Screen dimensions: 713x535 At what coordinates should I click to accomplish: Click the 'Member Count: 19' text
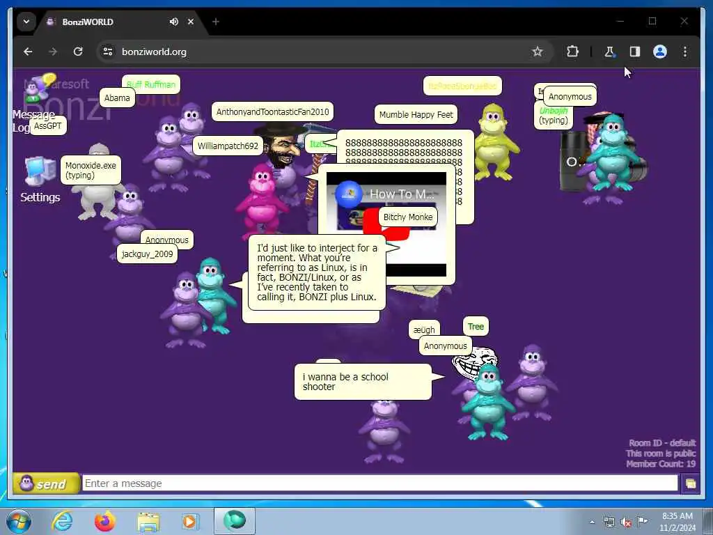click(661, 464)
